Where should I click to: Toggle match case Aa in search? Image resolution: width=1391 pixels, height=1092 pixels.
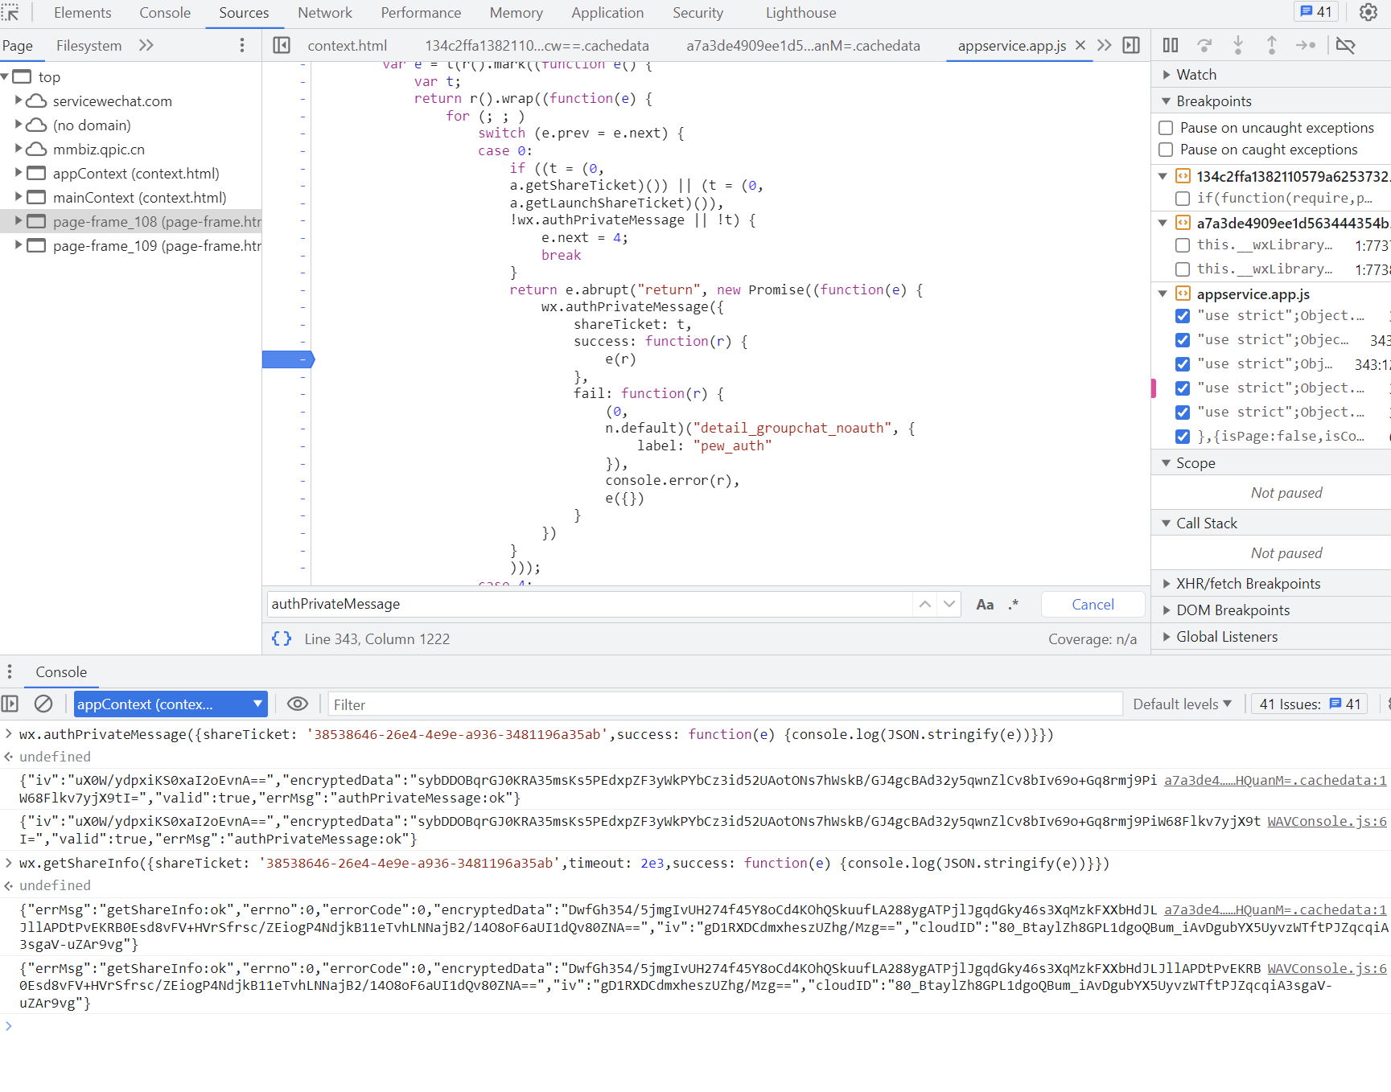pyautogui.click(x=985, y=605)
